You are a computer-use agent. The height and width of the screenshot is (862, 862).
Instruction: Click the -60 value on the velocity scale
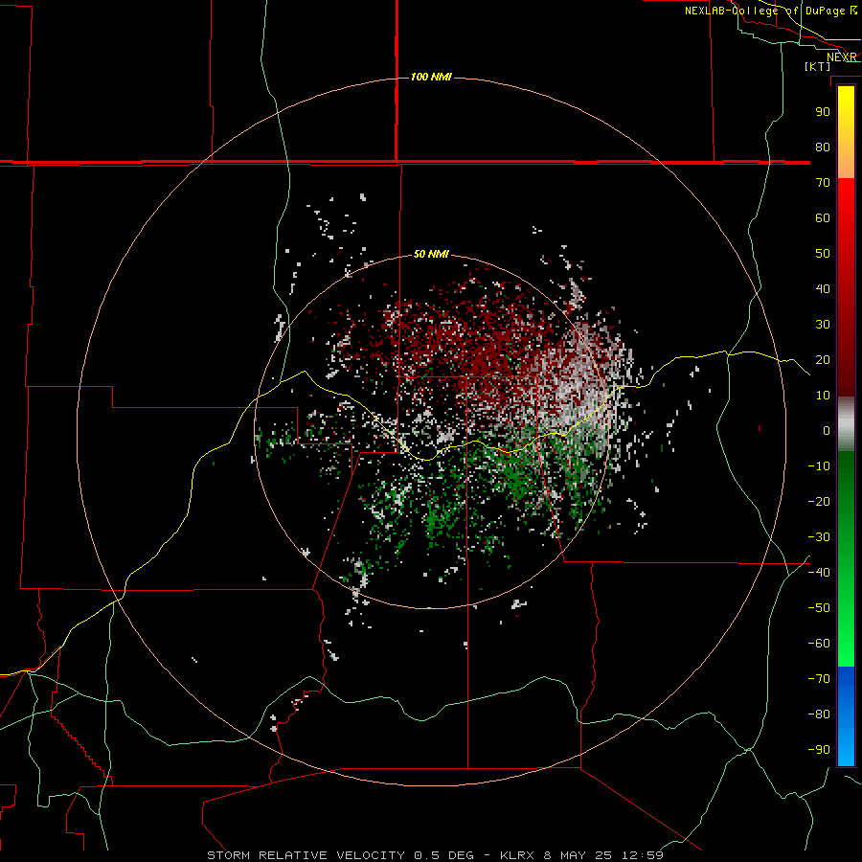coord(819,644)
